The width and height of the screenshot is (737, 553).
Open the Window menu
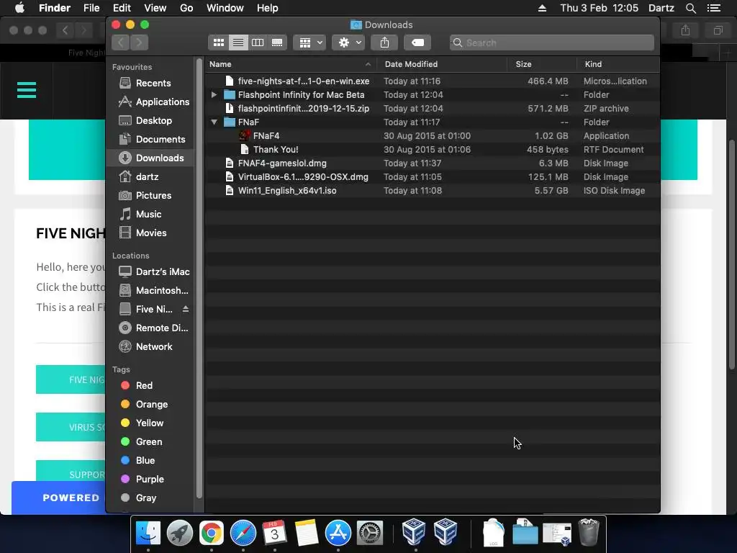[225, 8]
